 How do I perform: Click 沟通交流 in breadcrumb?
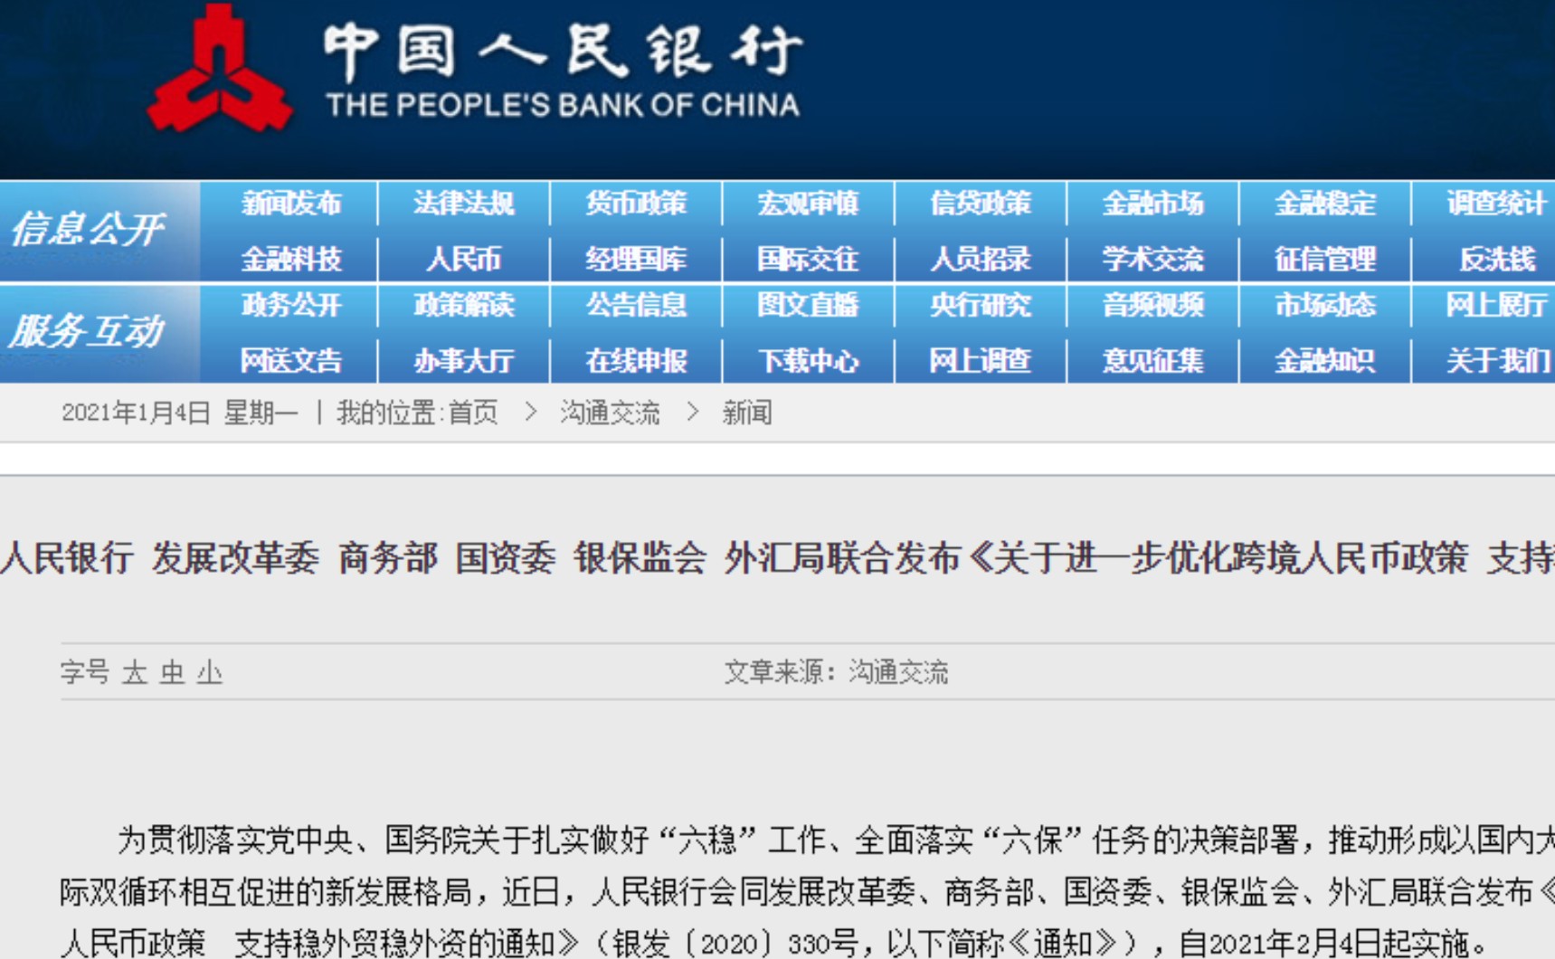(x=610, y=413)
